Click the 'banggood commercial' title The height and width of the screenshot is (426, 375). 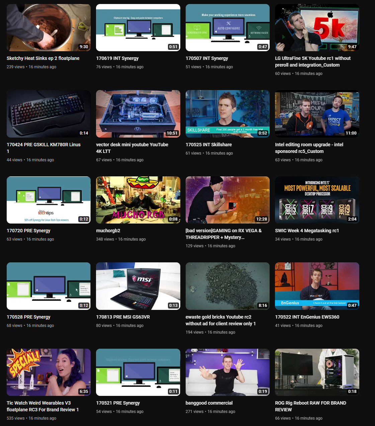(209, 403)
